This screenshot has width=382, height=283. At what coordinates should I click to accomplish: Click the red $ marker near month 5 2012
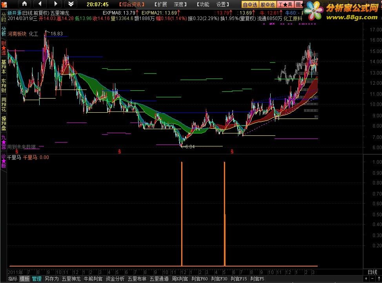[x=119, y=152]
